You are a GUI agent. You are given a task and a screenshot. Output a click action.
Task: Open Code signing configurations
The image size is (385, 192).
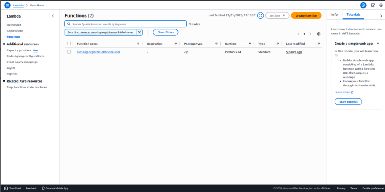coord(25,56)
